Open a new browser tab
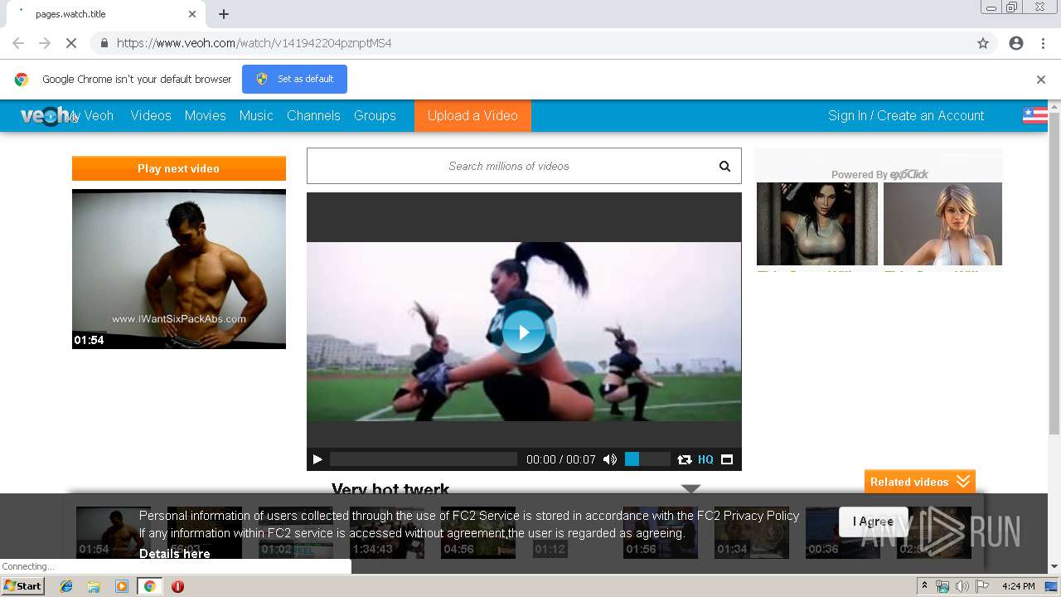The image size is (1061, 597). click(223, 14)
